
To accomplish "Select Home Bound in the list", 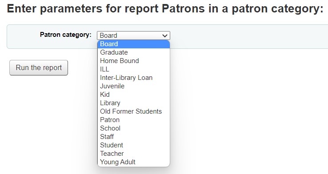I will click(134, 61).
